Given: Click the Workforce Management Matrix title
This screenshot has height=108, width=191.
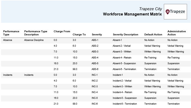Looking at the screenshot, I should tap(133, 14).
